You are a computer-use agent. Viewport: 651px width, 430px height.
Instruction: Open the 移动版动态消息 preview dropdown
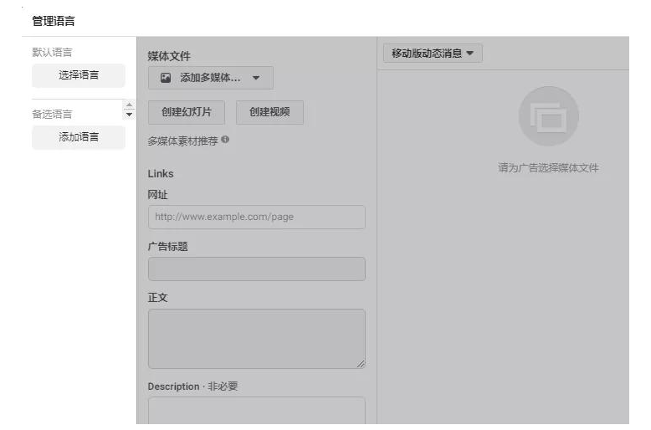433,54
